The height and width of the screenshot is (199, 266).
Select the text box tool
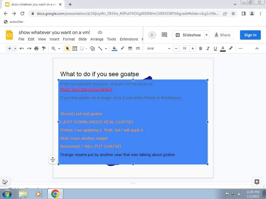tap(75, 48)
